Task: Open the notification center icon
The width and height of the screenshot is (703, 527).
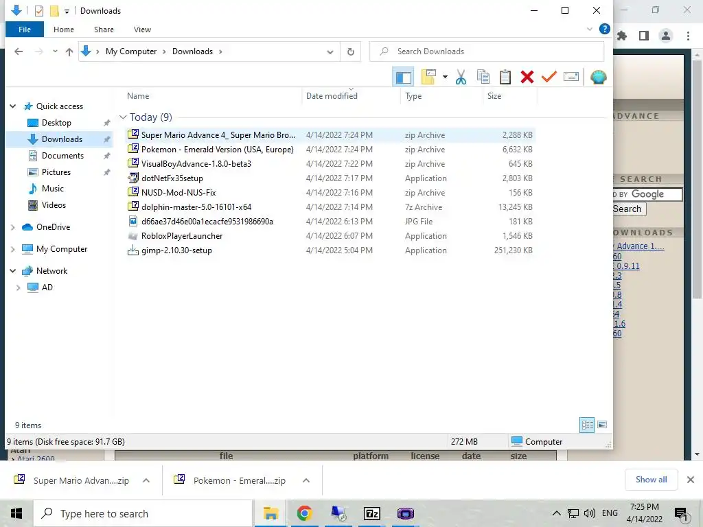Action: (681, 514)
